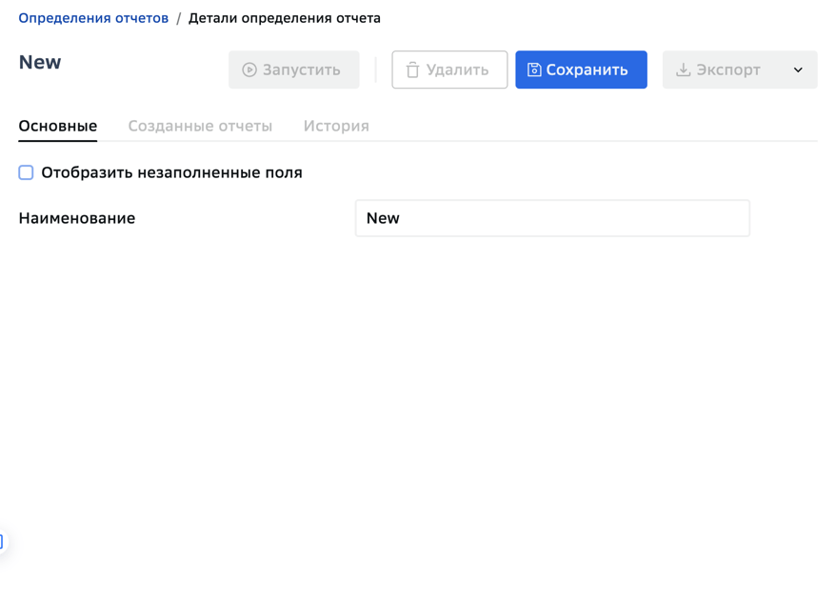Click the Удалить button
The image size is (836, 600).
point(449,70)
